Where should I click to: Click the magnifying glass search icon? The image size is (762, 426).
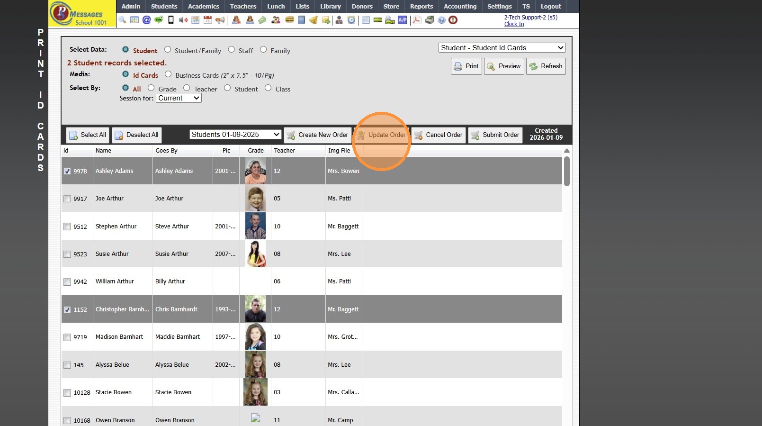[122, 20]
